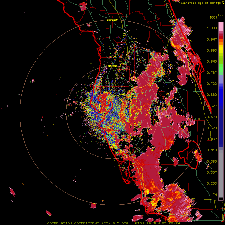
Task: Click the 50 NMI range ring label
Action: point(112,66)
